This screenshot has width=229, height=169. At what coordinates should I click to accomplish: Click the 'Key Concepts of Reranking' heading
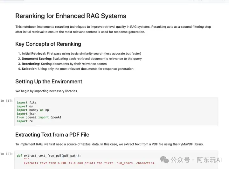48,44
